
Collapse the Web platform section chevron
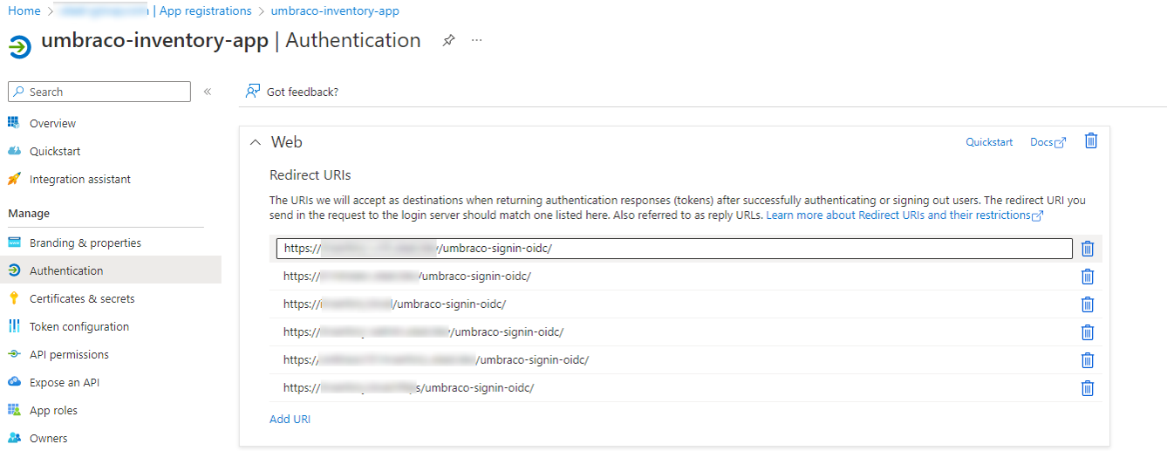click(x=255, y=142)
